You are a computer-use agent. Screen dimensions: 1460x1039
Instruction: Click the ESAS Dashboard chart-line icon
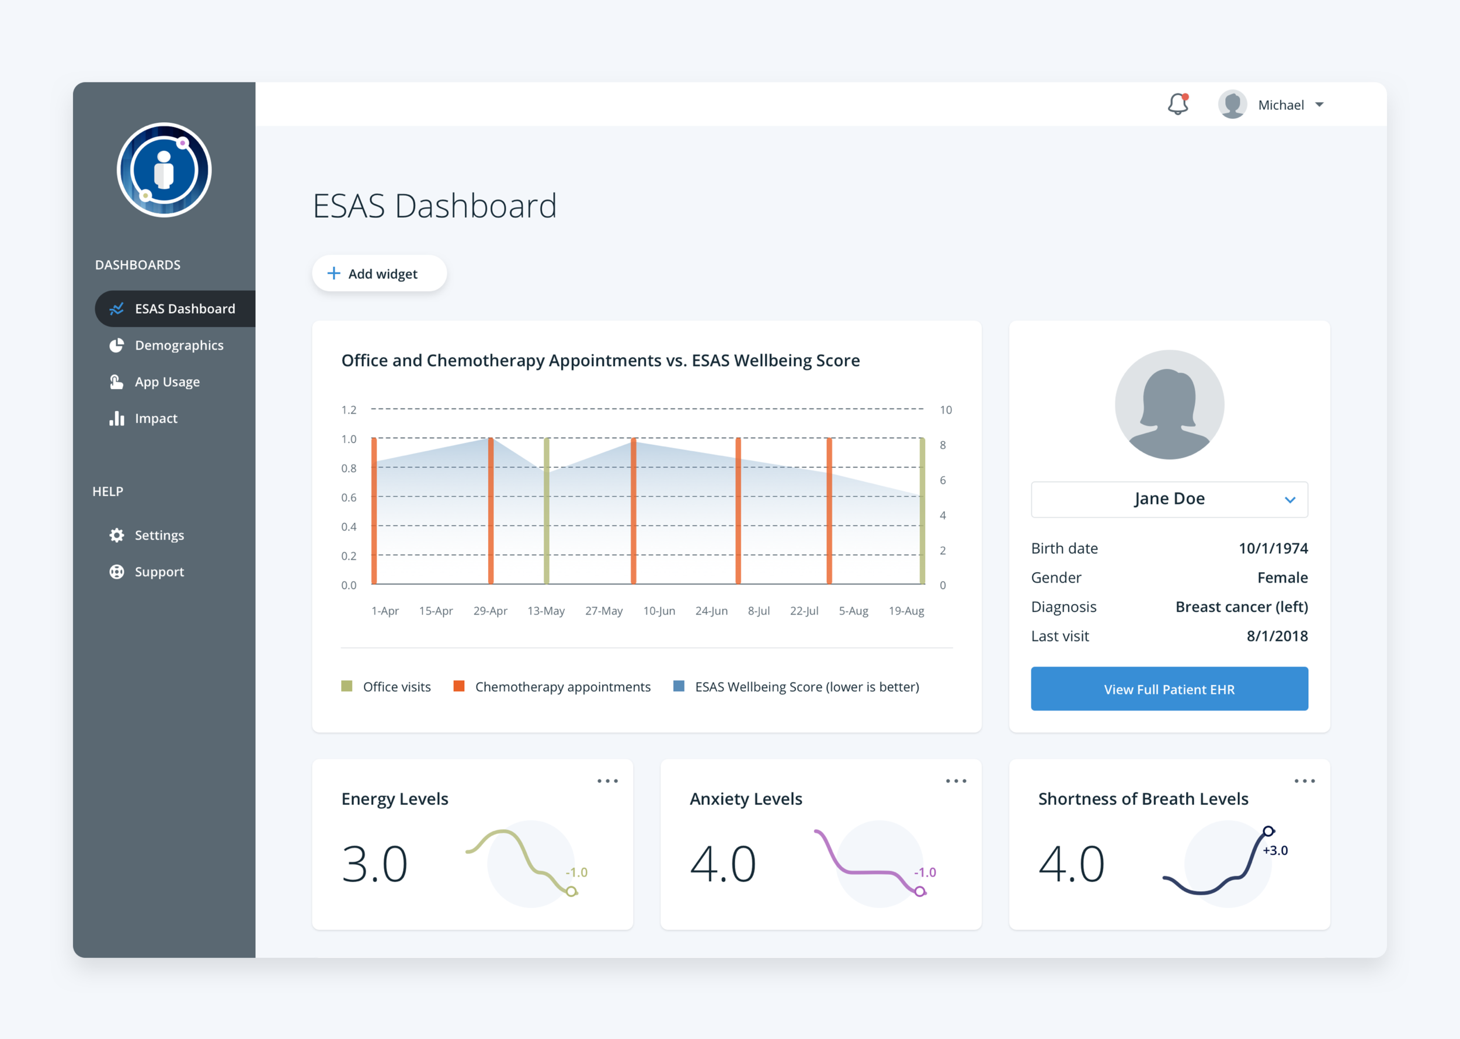[x=116, y=309]
